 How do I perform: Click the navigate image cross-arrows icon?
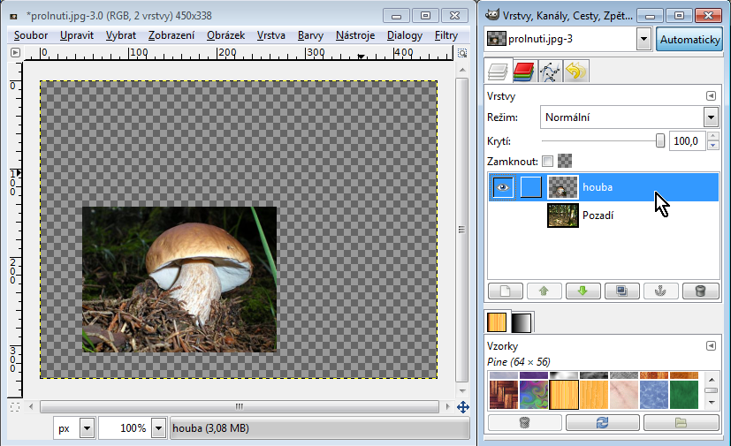462,407
